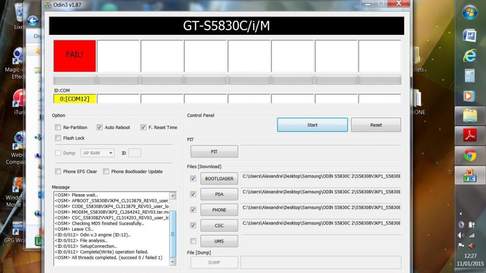Click the PDA file button

point(219,194)
